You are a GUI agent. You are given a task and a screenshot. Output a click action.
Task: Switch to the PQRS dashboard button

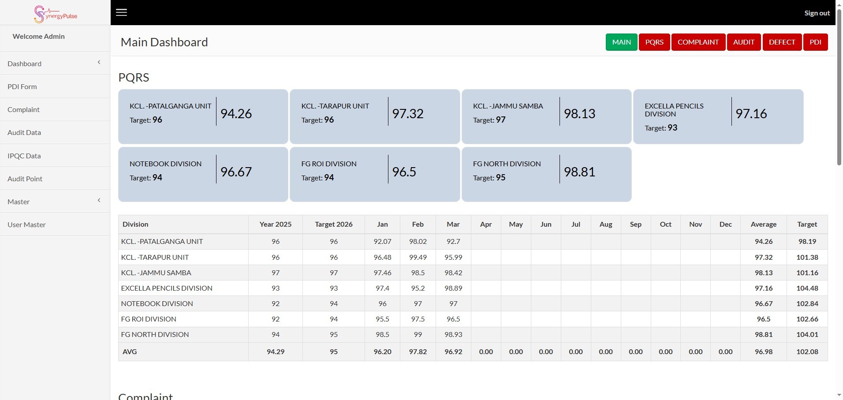(x=654, y=42)
